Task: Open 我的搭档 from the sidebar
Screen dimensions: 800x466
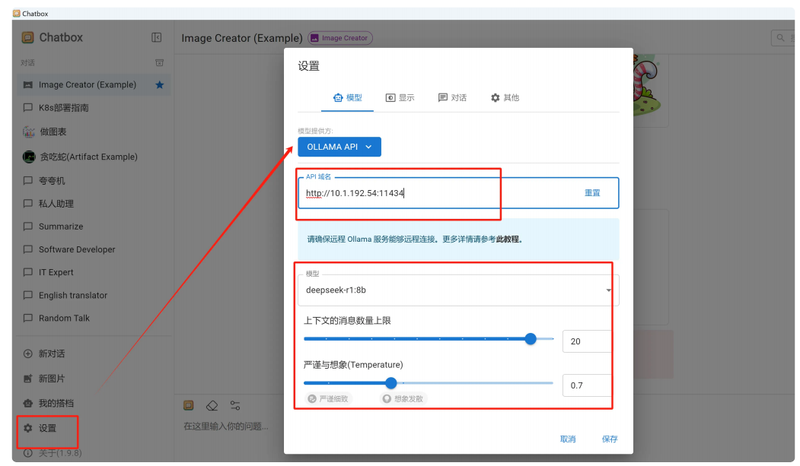Action: tap(94, 403)
